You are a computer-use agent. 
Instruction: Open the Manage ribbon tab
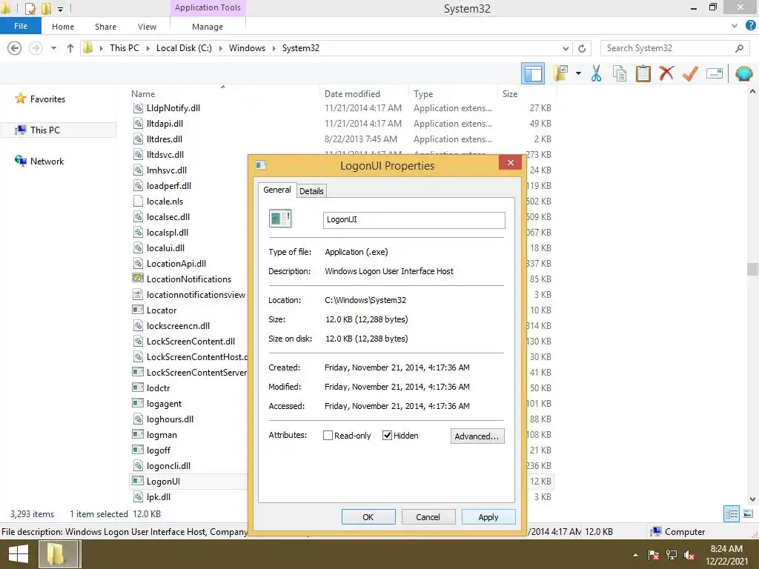208,27
